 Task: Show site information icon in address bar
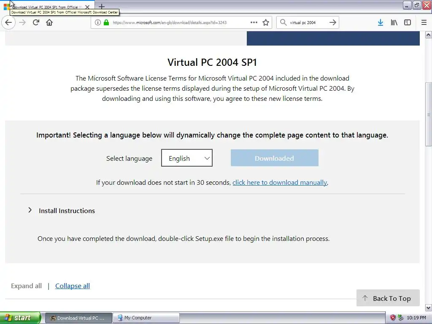(98, 23)
